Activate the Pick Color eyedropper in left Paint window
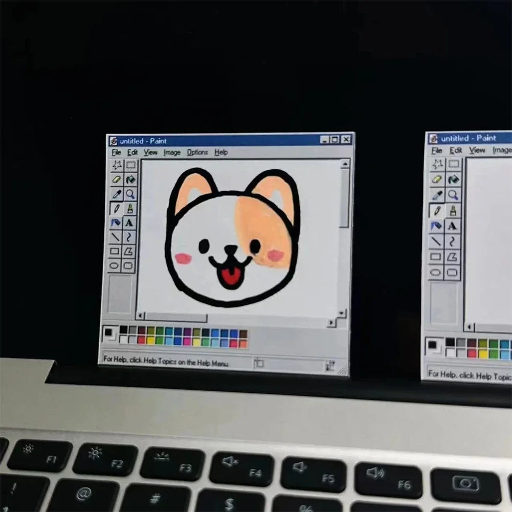 pyautogui.click(x=116, y=194)
